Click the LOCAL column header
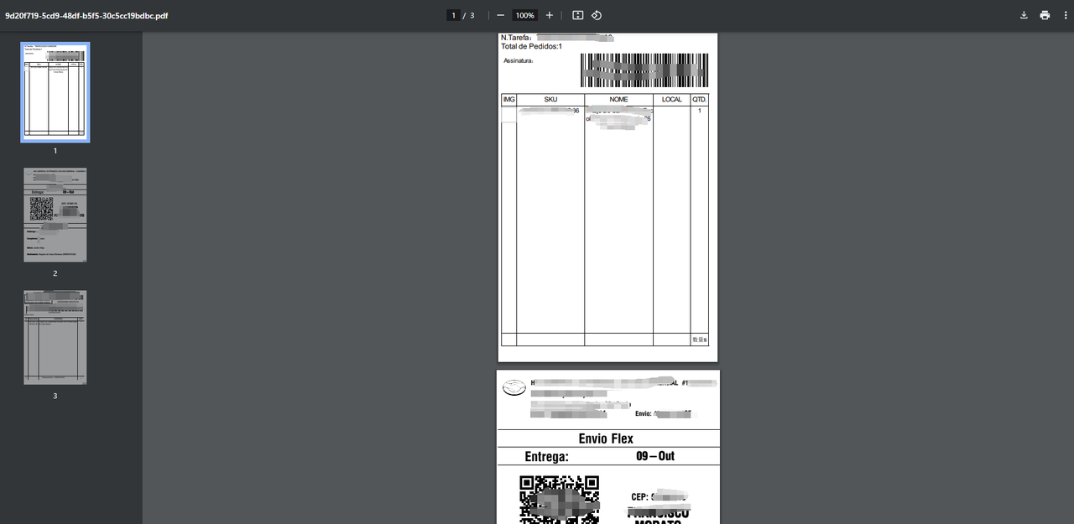Viewport: 1074px width, 524px height. point(672,100)
